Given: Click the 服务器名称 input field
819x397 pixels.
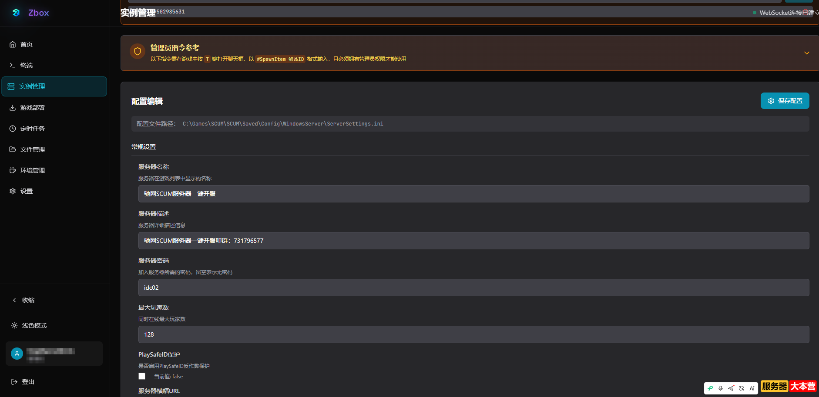Looking at the screenshot, I should pos(473,194).
